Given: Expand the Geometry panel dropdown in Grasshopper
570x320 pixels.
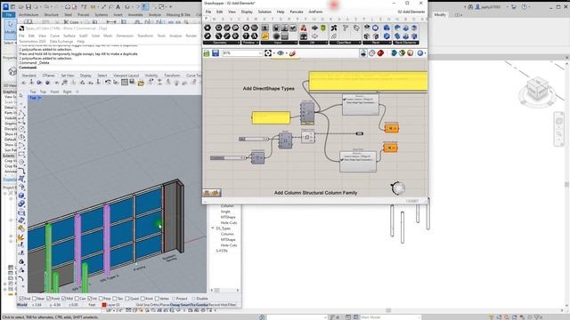Looking at the screenshot, I should click(x=239, y=43).
